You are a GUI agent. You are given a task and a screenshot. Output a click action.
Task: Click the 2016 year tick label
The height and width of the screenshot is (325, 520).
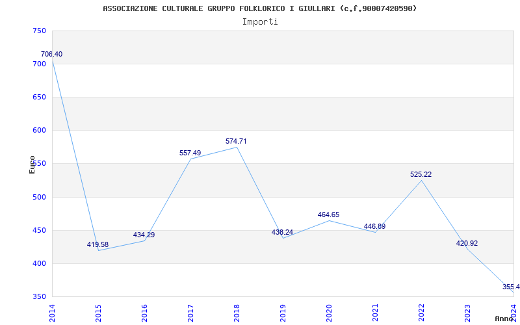(144, 313)
